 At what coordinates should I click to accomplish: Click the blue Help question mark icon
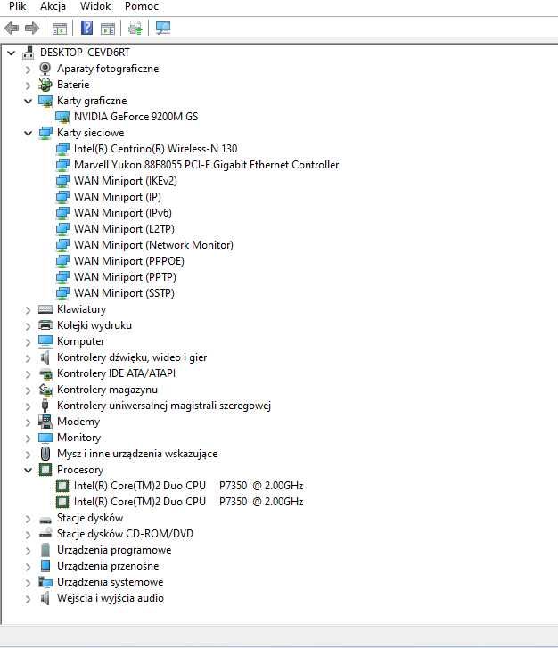tap(86, 28)
